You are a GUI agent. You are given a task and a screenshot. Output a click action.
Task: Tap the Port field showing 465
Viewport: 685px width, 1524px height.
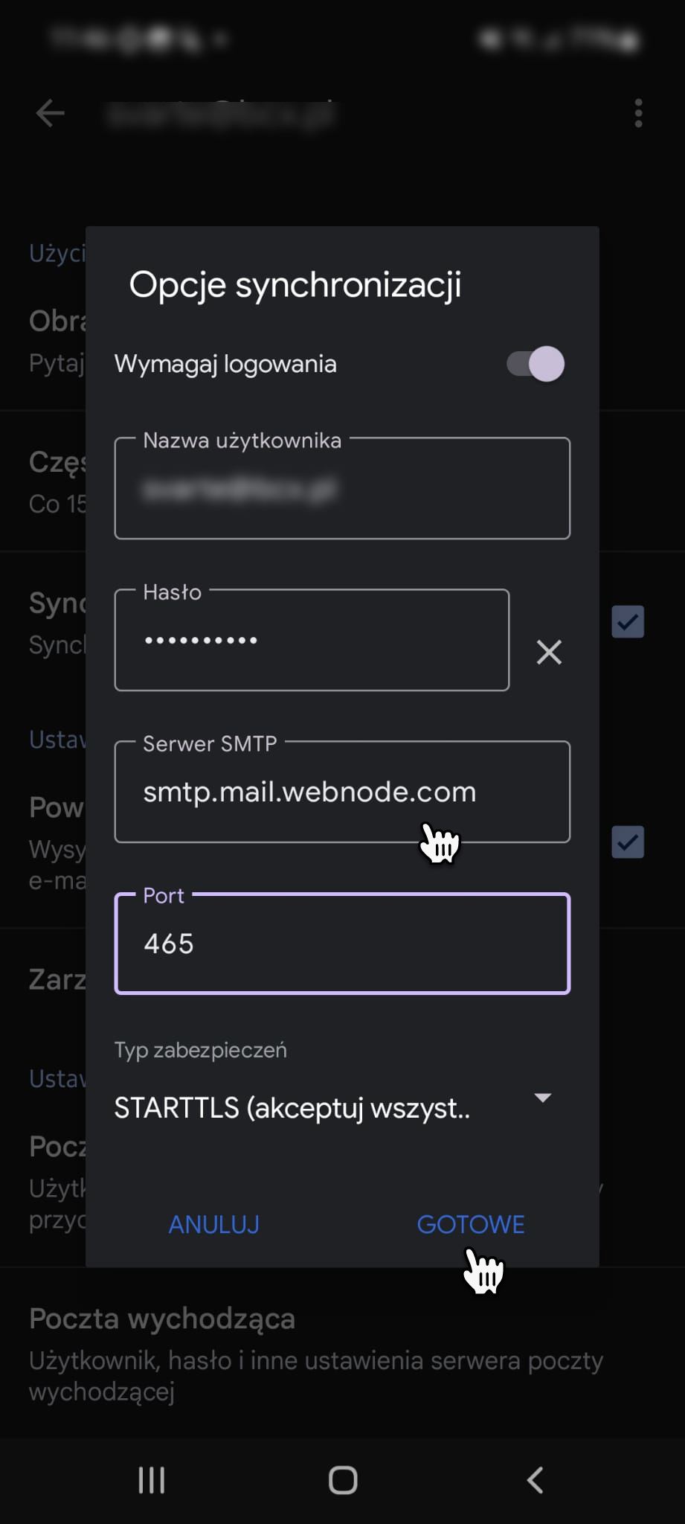tap(342, 944)
